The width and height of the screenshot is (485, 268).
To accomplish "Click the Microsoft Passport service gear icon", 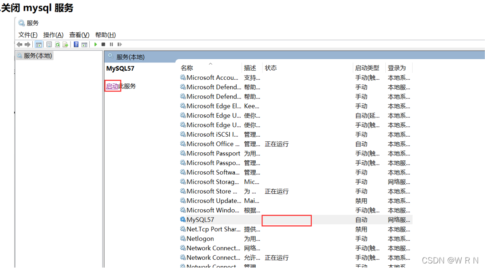I will point(183,153).
